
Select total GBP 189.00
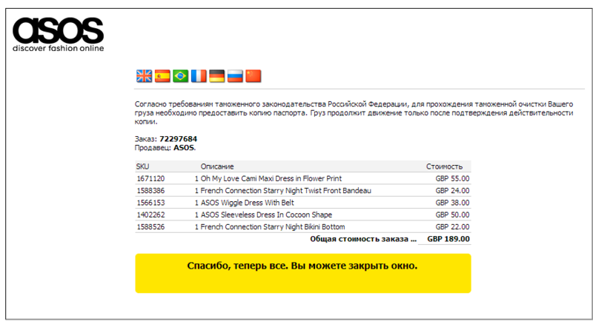(448, 239)
